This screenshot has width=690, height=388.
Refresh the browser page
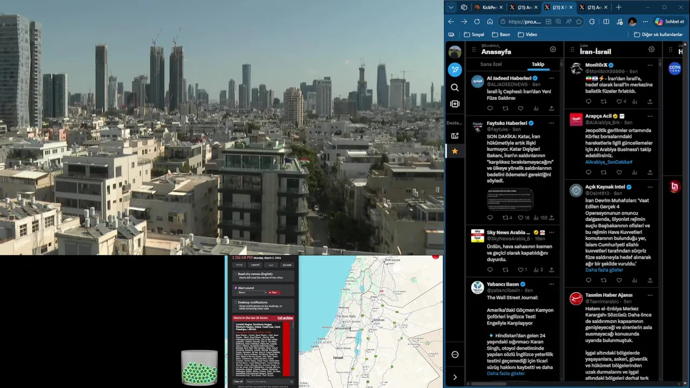pos(477,22)
